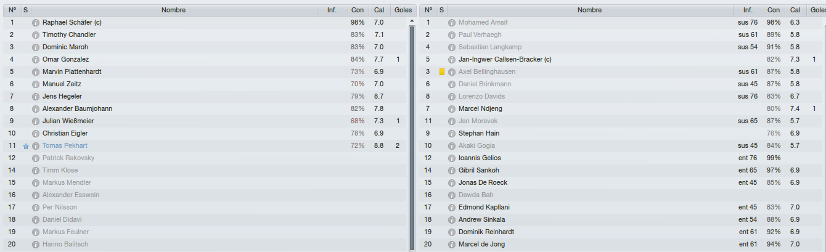Click scroll-up arrow of left table
Screen dimensions: 826x252
tap(412, 21)
